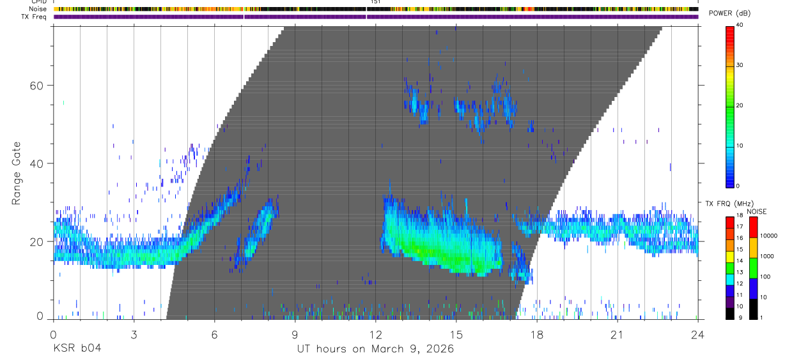Pick the red segment of NOISE color bar

pos(753,227)
